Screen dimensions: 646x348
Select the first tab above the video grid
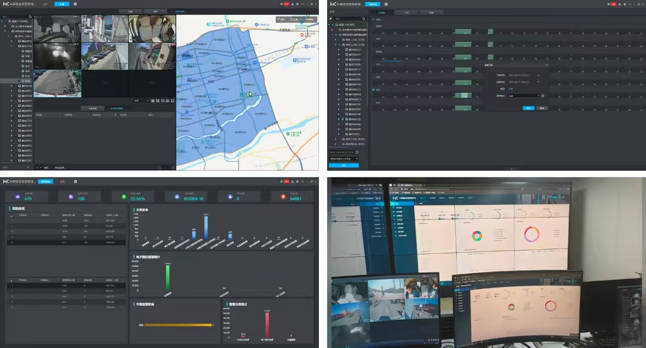pos(131,11)
